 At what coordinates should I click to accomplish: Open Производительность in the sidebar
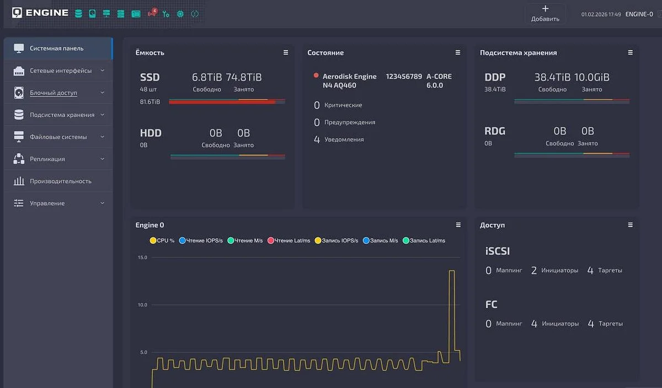click(x=61, y=181)
